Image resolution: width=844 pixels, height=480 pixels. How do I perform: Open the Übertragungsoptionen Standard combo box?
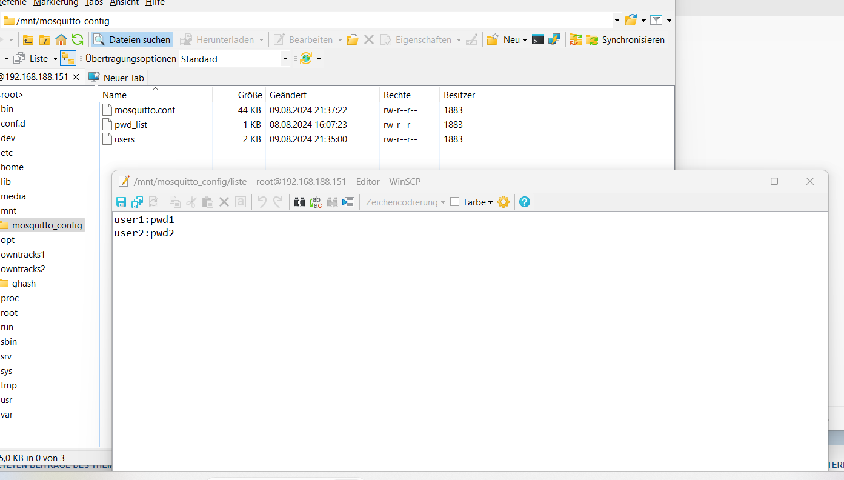coord(234,59)
